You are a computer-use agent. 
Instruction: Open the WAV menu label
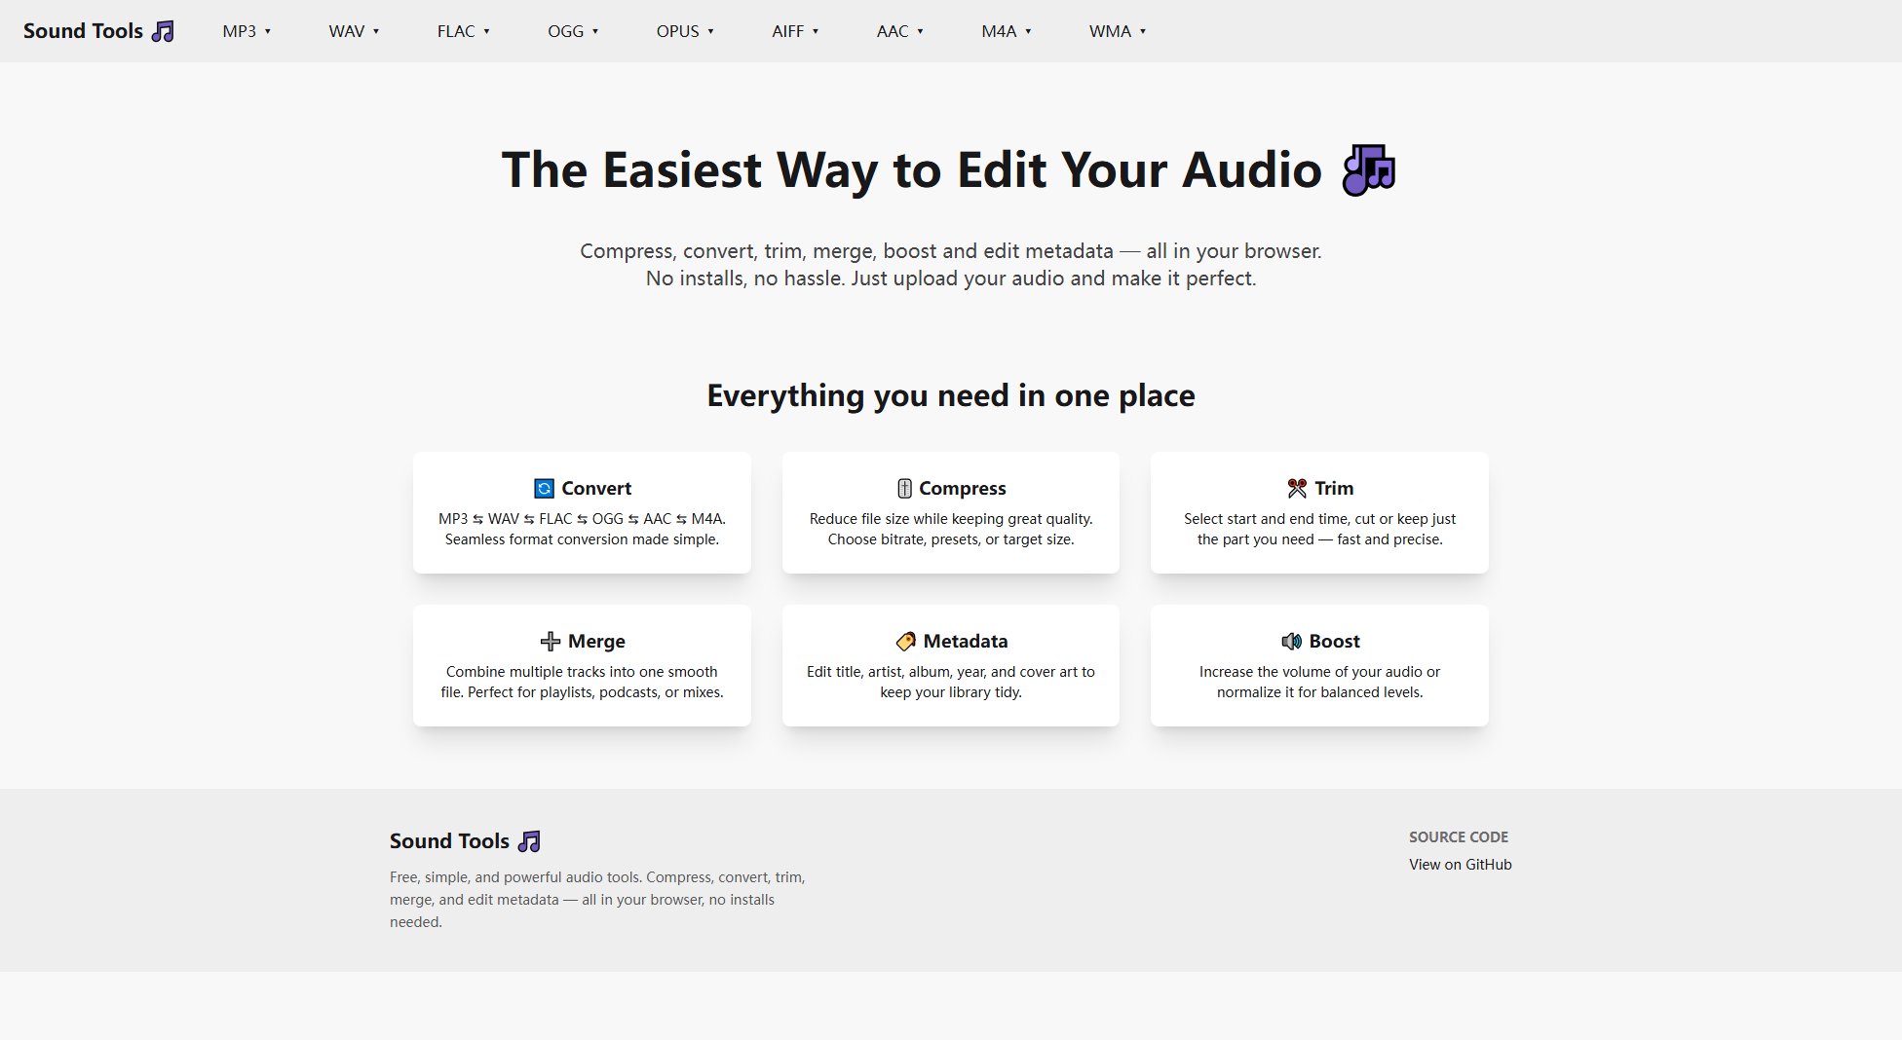(347, 31)
